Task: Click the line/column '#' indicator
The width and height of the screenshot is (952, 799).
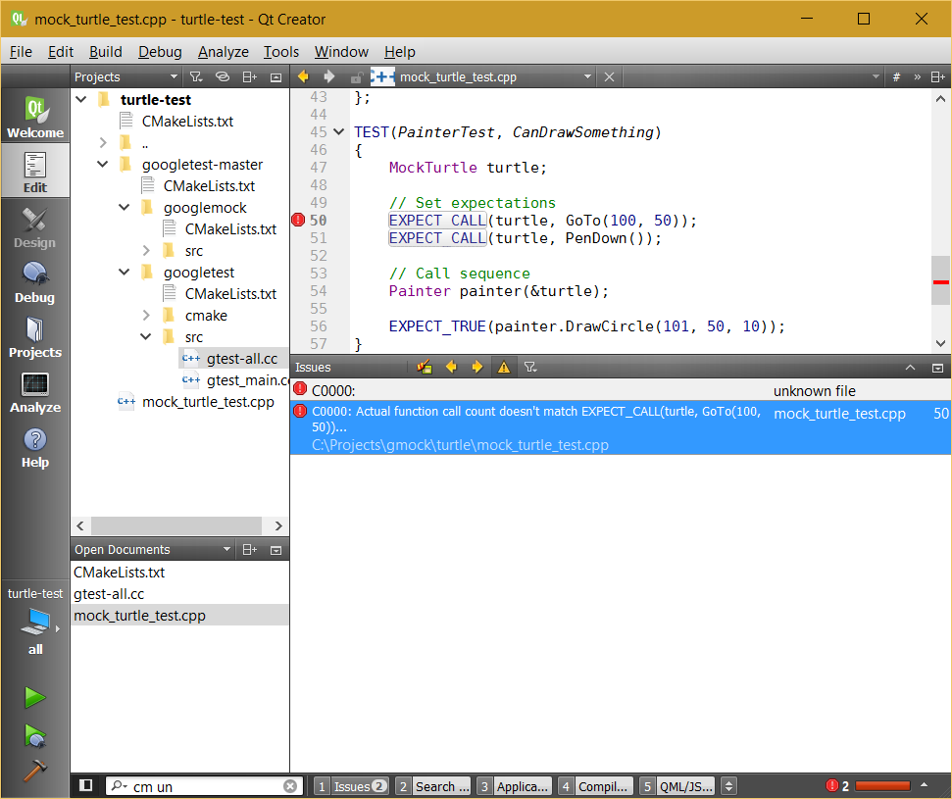Action: (x=896, y=77)
